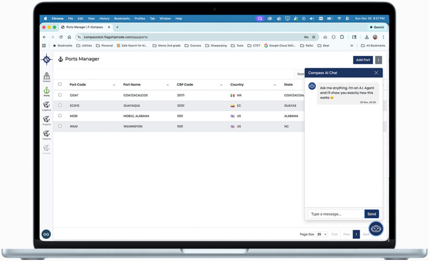Open the Logistics sidebar icon
The width and height of the screenshot is (429, 261).
click(47, 105)
